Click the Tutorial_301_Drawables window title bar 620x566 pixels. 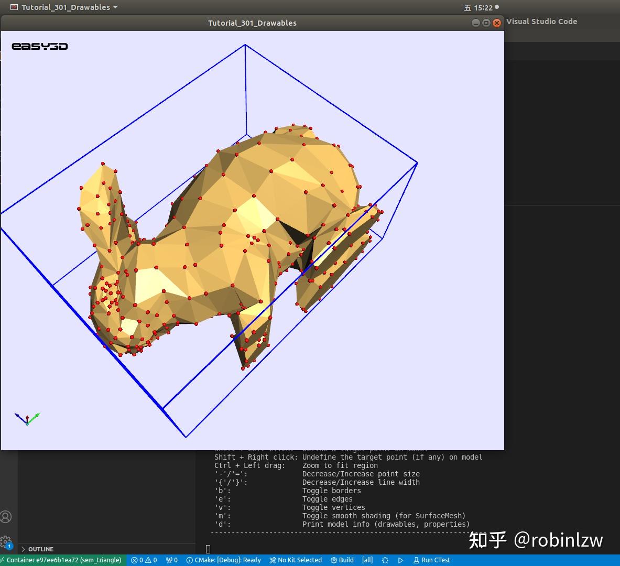click(252, 23)
